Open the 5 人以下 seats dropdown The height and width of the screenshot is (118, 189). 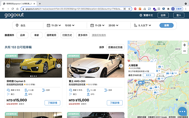tap(143, 25)
